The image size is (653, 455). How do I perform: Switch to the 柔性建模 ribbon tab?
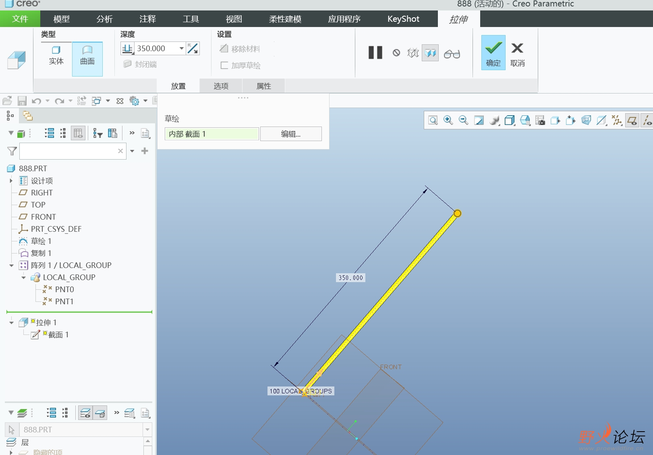285,19
